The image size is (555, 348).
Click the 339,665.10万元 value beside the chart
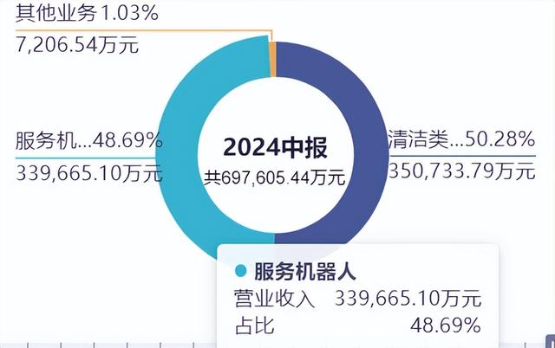89,173
